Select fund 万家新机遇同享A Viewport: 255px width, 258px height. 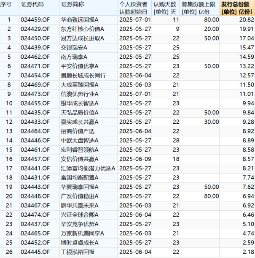pyautogui.click(x=83, y=234)
